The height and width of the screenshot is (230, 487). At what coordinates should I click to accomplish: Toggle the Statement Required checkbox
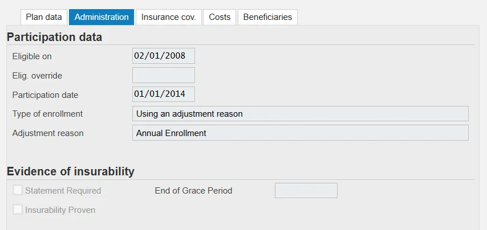(18, 190)
